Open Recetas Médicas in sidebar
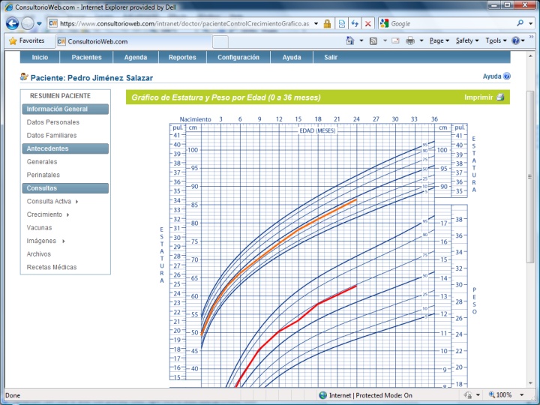 pos(52,267)
